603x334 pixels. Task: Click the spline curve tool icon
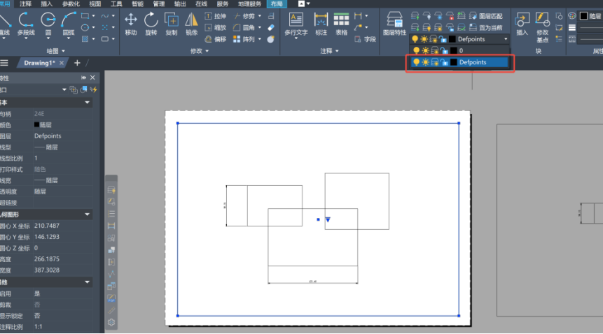104,16
